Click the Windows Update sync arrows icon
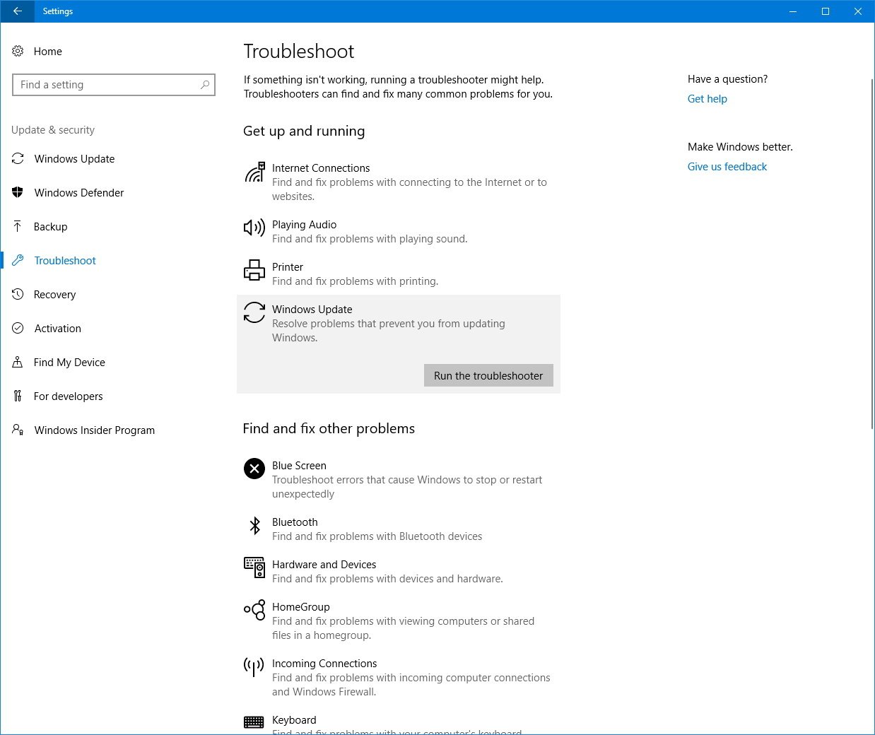 pyautogui.click(x=254, y=312)
